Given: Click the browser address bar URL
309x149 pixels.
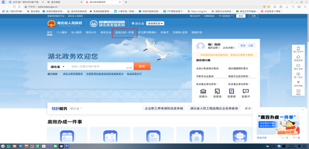Looking at the screenshot, I should [47, 7].
